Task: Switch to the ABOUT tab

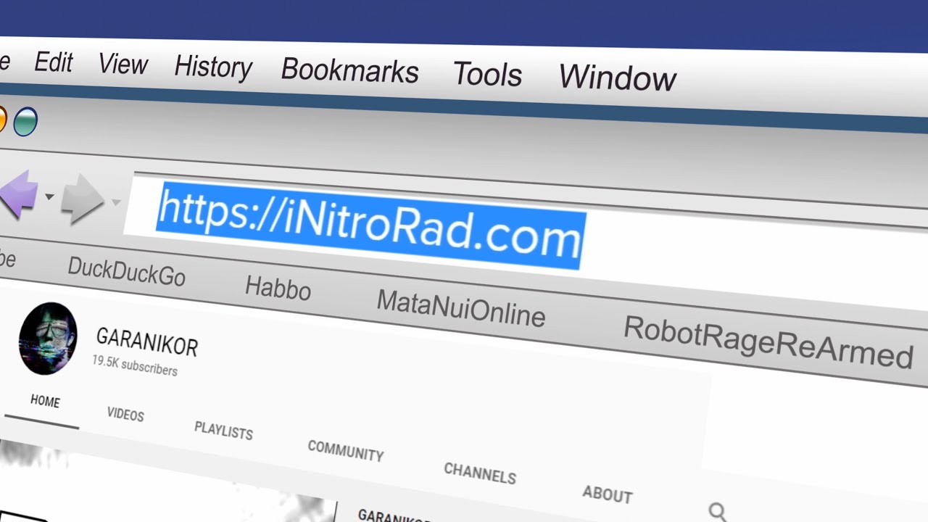Action: click(607, 494)
